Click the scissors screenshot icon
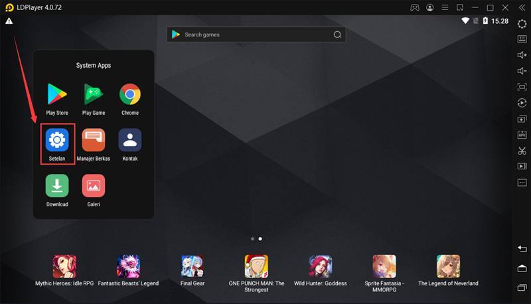 [x=522, y=151]
